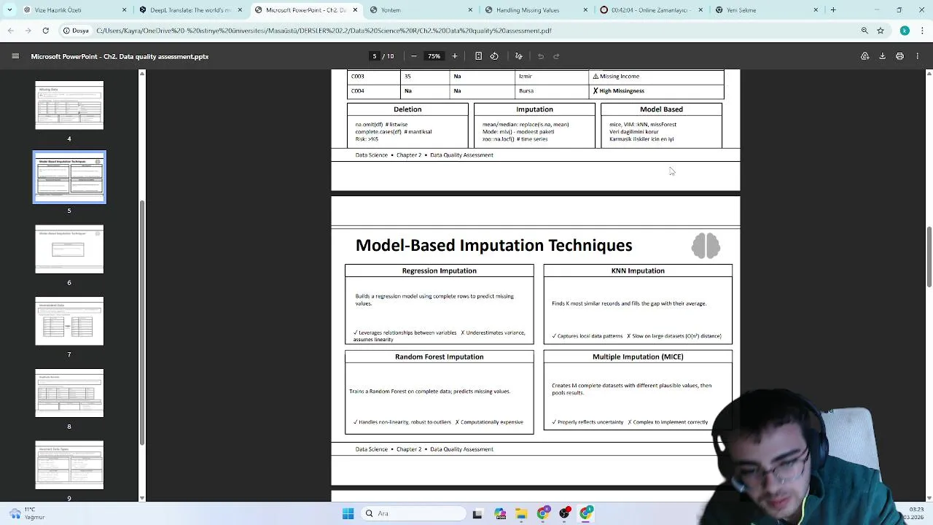Select page 6 thumbnail
This screenshot has height=525, width=933.
click(69, 249)
